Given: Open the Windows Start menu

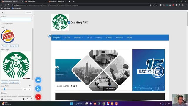Looking at the screenshot, I should (x=72, y=104).
